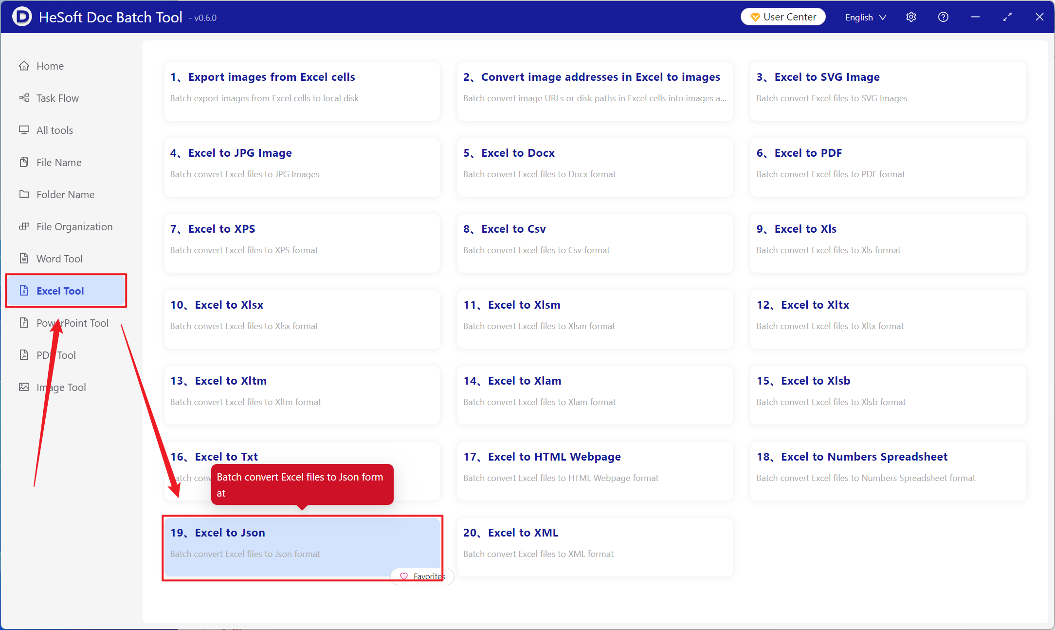This screenshot has width=1055, height=630.
Task: Open Excel to Xlsm tool
Action: (595, 319)
